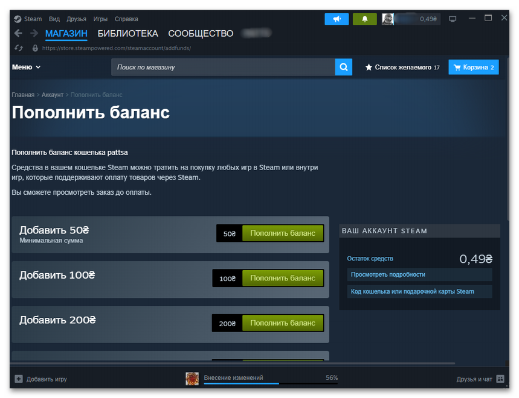Viewport: 519px width, 398px height.
Task: Click Пополнить баланс for 200₴
Action: pyautogui.click(x=283, y=323)
